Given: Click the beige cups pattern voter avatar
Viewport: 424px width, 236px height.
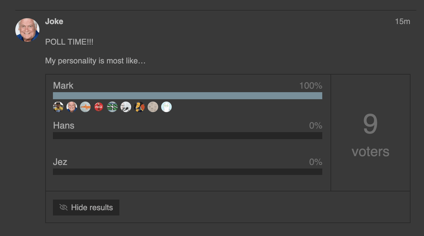Looking at the screenshot, I should 153,107.
